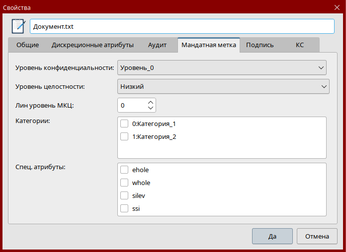346x252 pixels.
Task: Toggle the ehole special attribute
Action: click(124, 170)
